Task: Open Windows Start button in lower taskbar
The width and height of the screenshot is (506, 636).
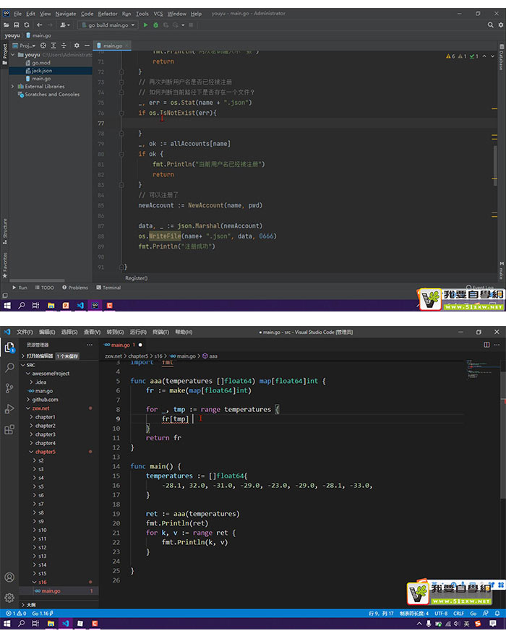Action: tap(7, 624)
